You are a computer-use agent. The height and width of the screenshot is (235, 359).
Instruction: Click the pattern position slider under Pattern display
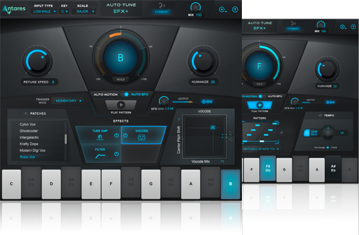(261, 141)
